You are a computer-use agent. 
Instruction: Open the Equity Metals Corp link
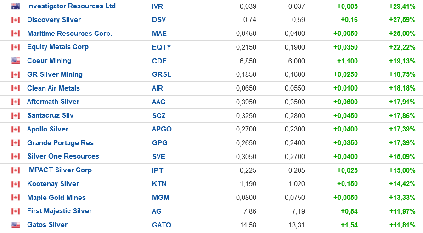click(58, 47)
